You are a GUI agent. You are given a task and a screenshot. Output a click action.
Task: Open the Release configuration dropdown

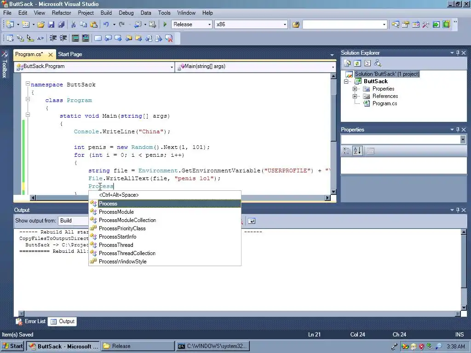[x=209, y=25]
